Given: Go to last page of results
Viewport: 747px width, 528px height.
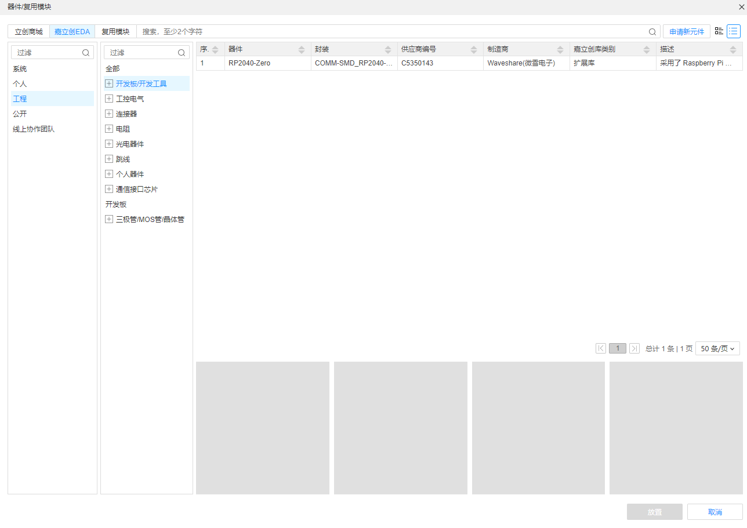Looking at the screenshot, I should click(x=634, y=348).
